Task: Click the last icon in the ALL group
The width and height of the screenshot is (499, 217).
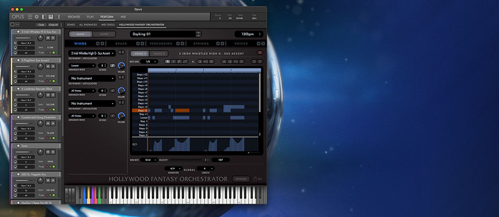Action: coord(212,62)
